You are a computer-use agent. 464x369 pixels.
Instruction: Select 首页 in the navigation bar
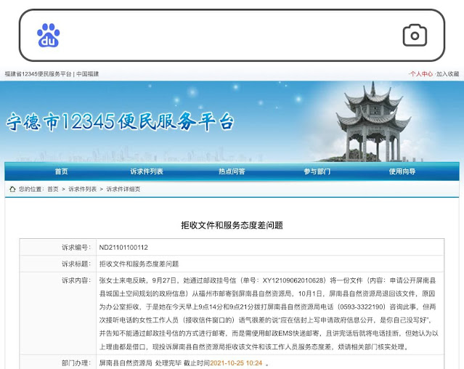(61, 171)
